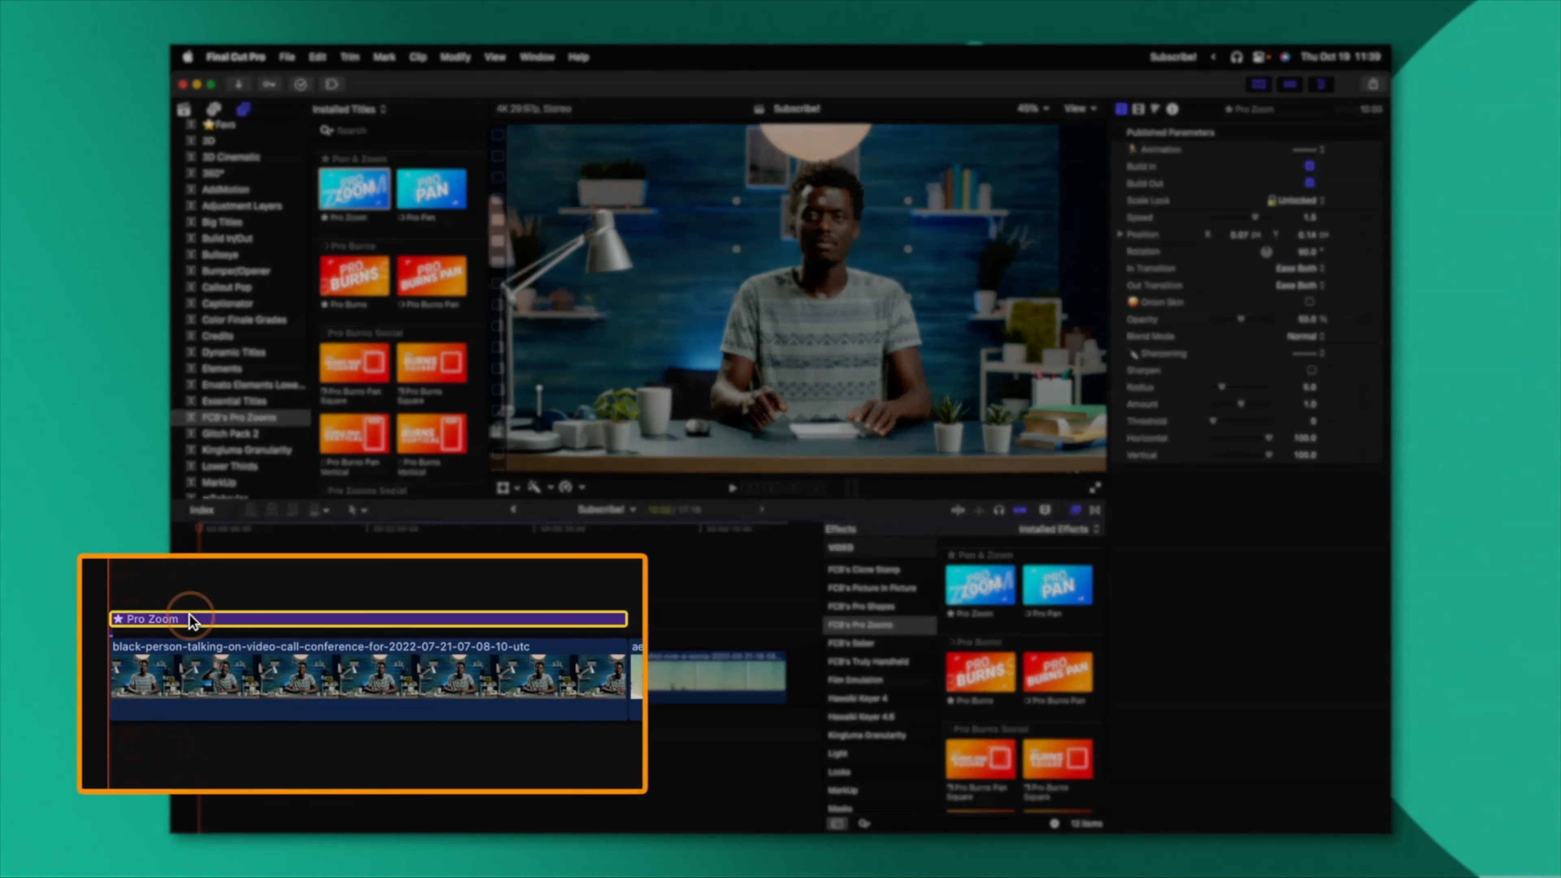Click the transform tool icon below viewer
The width and height of the screenshot is (1561, 878).
point(503,488)
